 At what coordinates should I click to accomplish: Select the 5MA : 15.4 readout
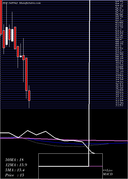point(15,170)
